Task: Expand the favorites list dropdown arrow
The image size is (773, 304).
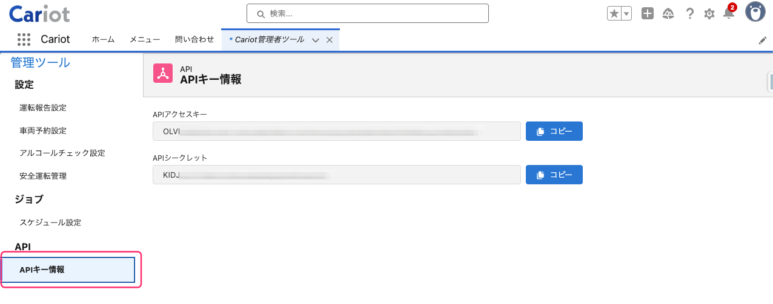Action: tap(626, 13)
